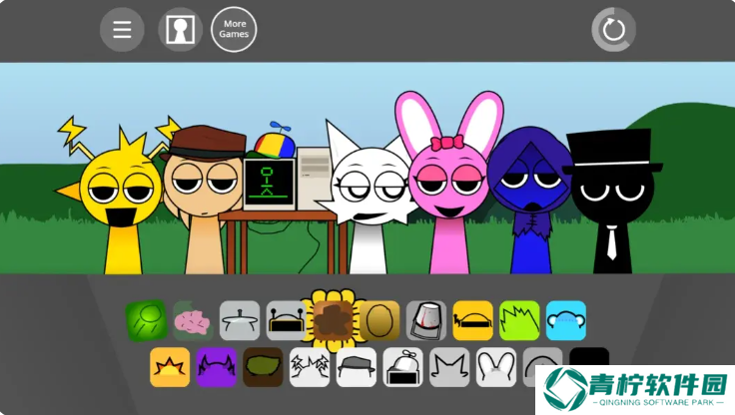This screenshot has height=415, width=735.
Task: Choose the gray cat ears icon
Action: (x=449, y=367)
